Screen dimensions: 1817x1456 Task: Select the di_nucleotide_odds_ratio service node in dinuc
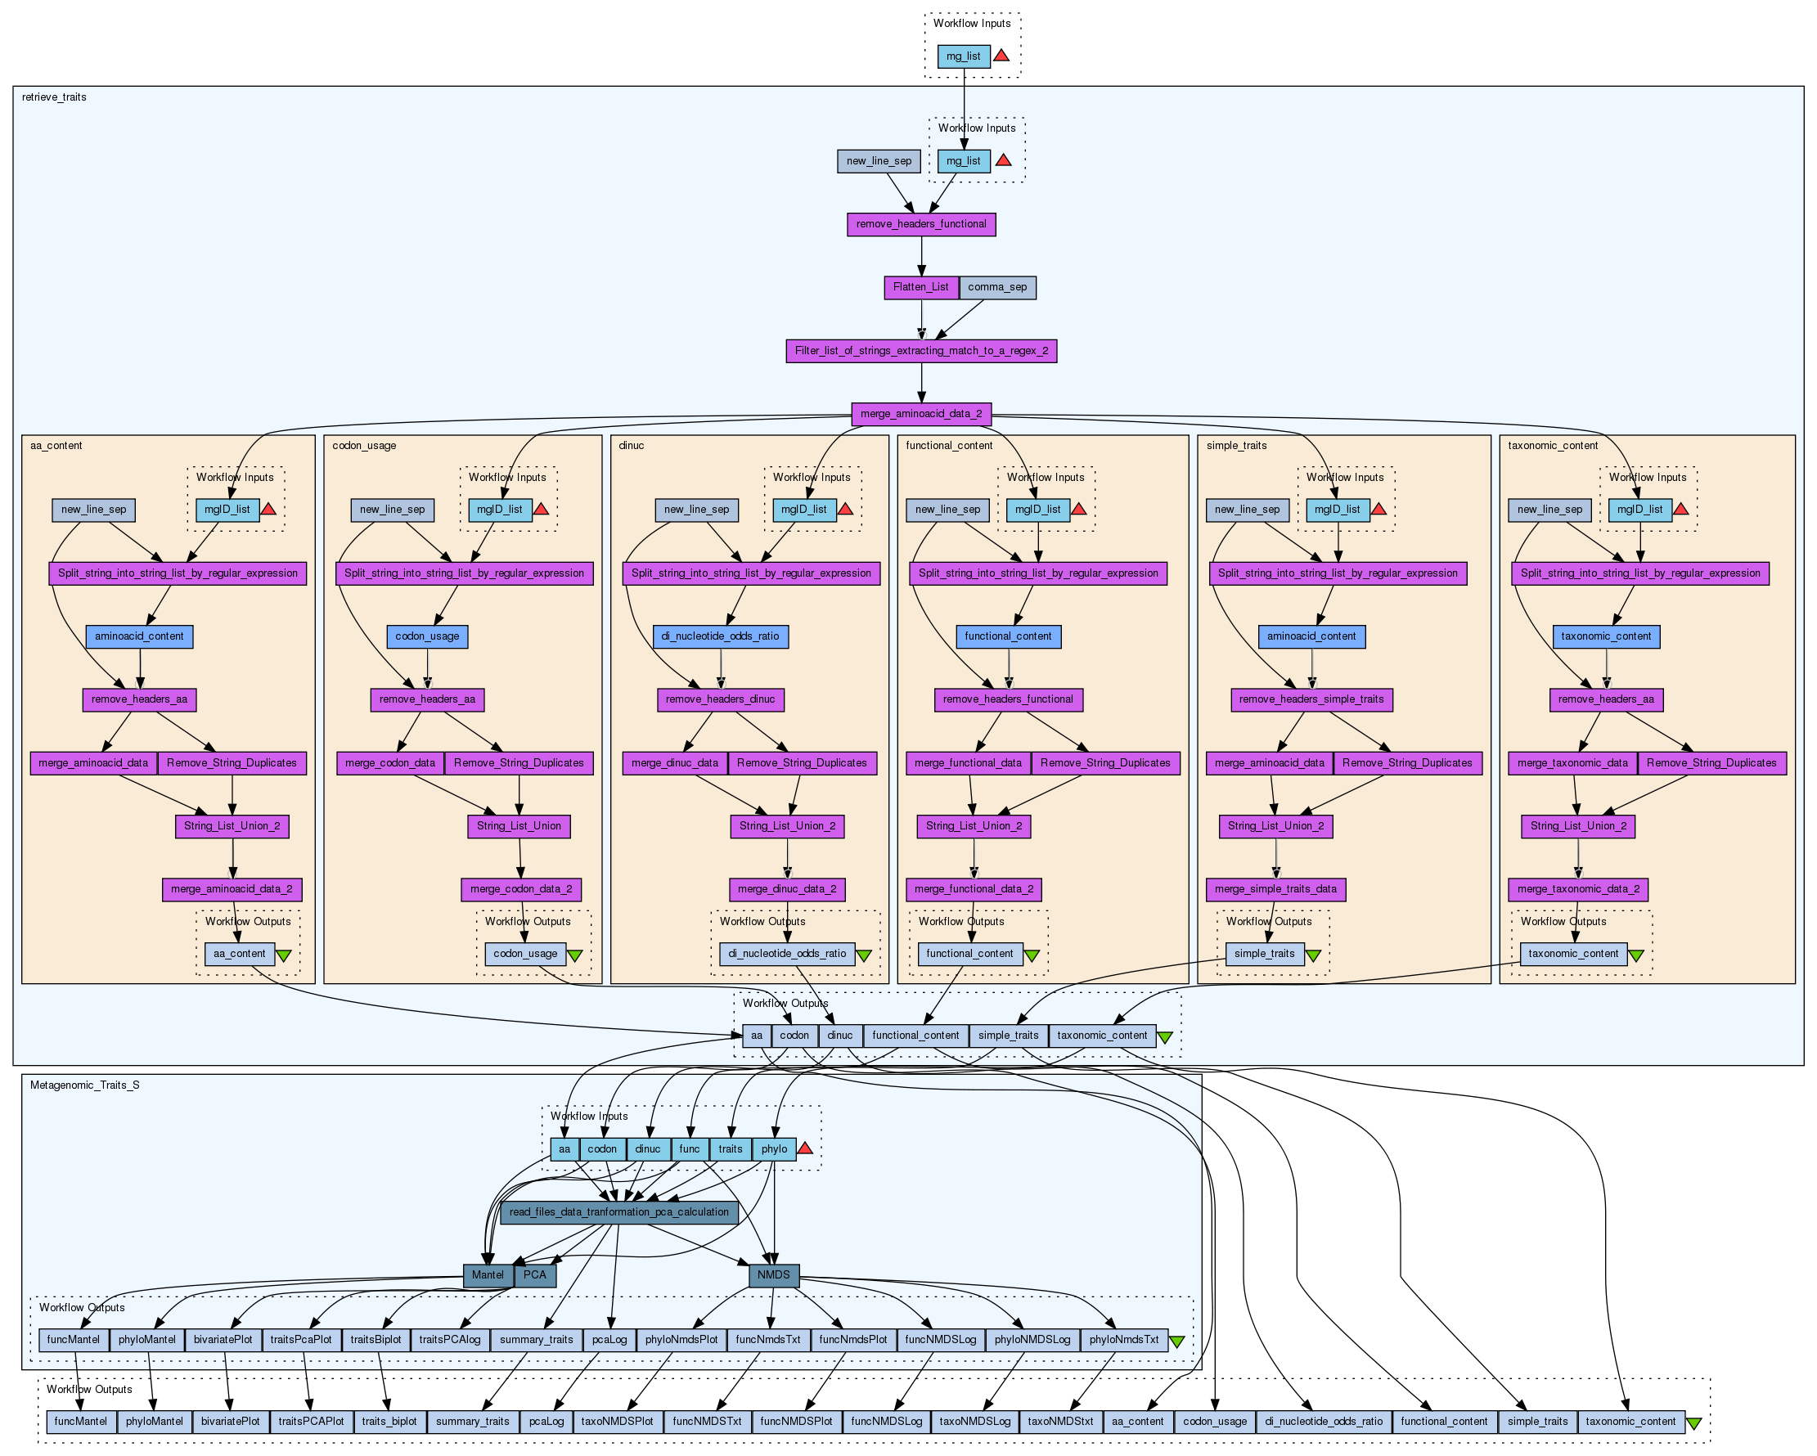tap(720, 636)
